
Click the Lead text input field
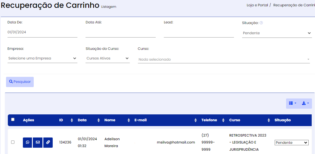pyautogui.click(x=199, y=32)
